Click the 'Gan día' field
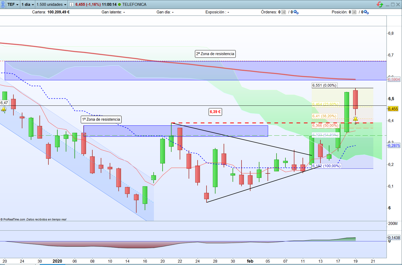The width and height of the screenshot is (402, 265). click(x=165, y=12)
